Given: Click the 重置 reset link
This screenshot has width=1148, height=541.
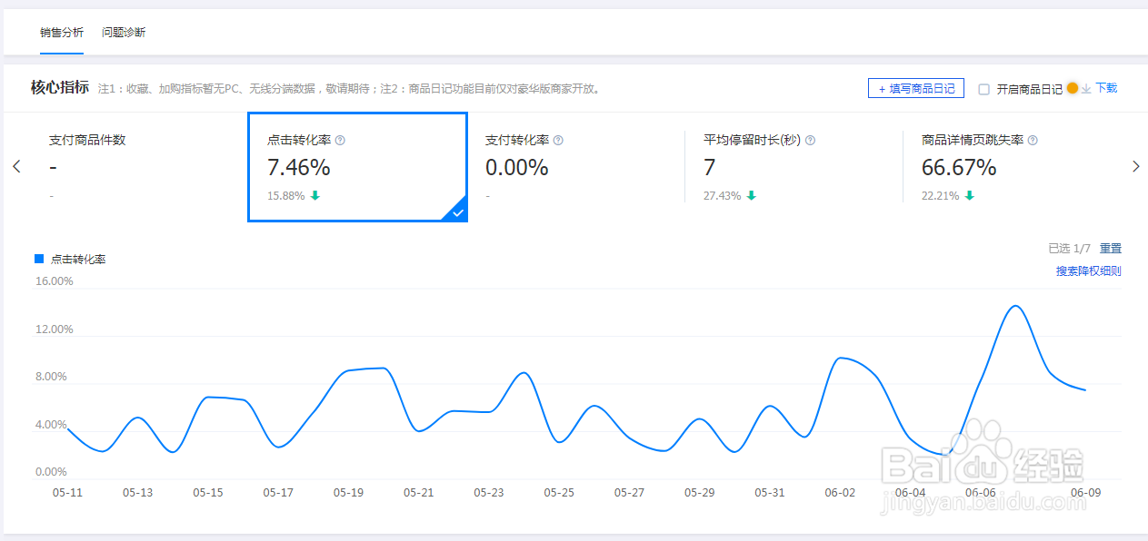Looking at the screenshot, I should point(1111,249).
